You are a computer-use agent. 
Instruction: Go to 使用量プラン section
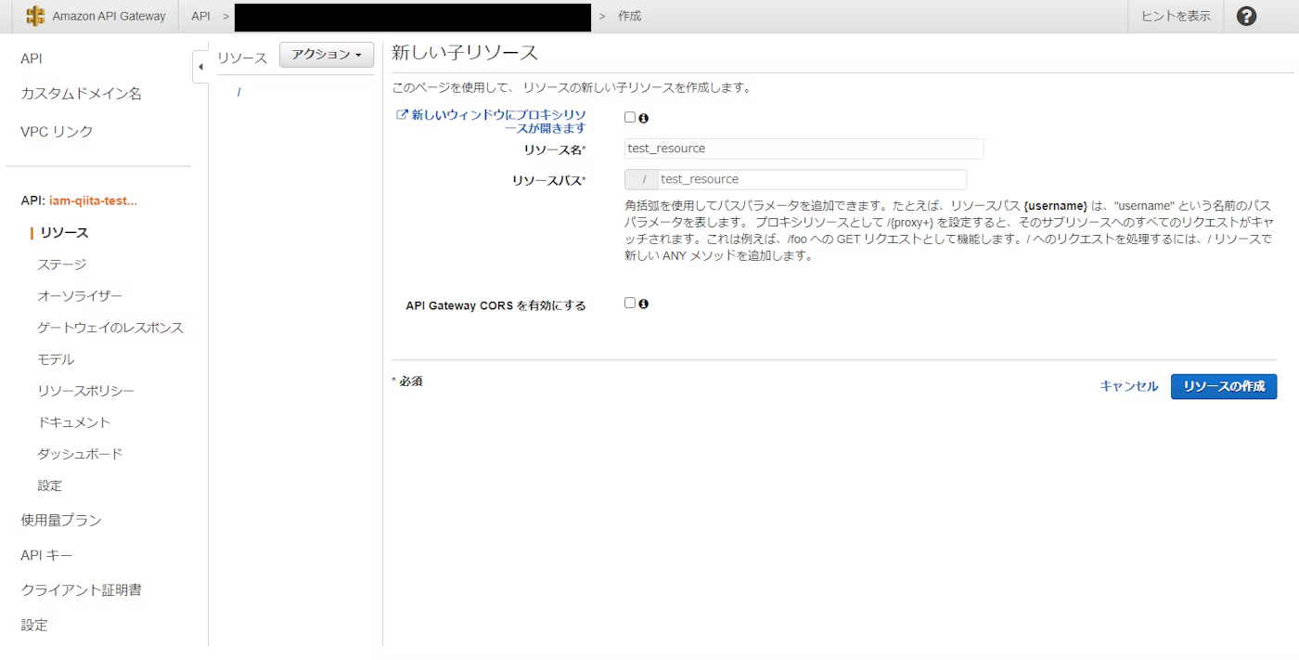(x=61, y=520)
